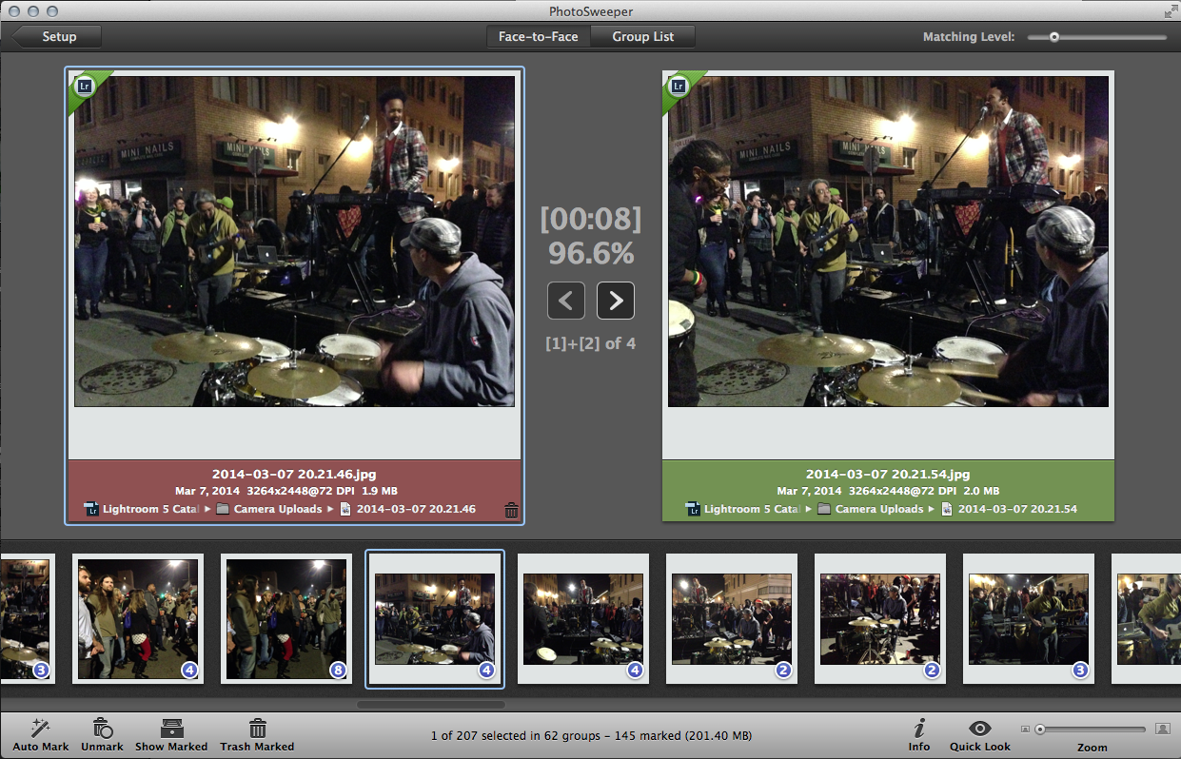Viewport: 1181px width, 759px height.
Task: Click the trash icon on photo 20.21.46
Action: click(511, 510)
